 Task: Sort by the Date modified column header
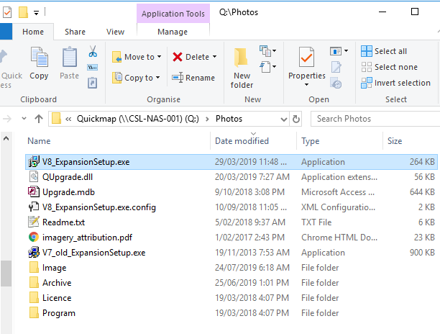pyautogui.click(x=242, y=141)
